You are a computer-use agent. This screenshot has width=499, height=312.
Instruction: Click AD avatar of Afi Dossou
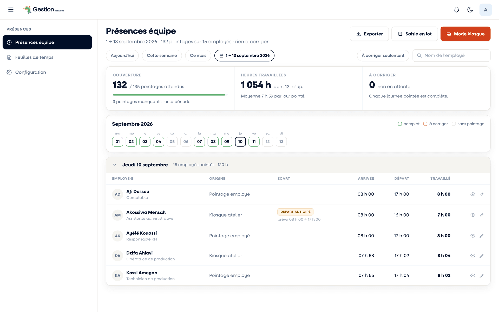(x=117, y=194)
